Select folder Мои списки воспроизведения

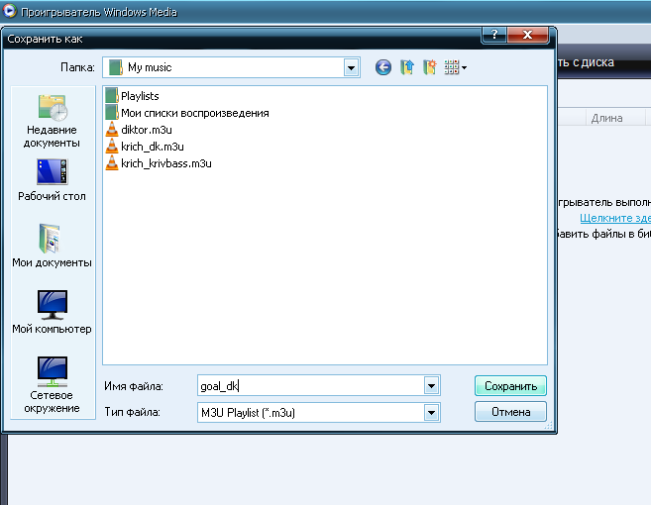click(x=187, y=113)
